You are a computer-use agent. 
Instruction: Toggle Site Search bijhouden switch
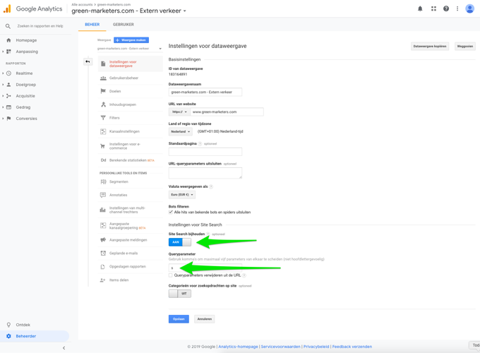click(x=179, y=242)
